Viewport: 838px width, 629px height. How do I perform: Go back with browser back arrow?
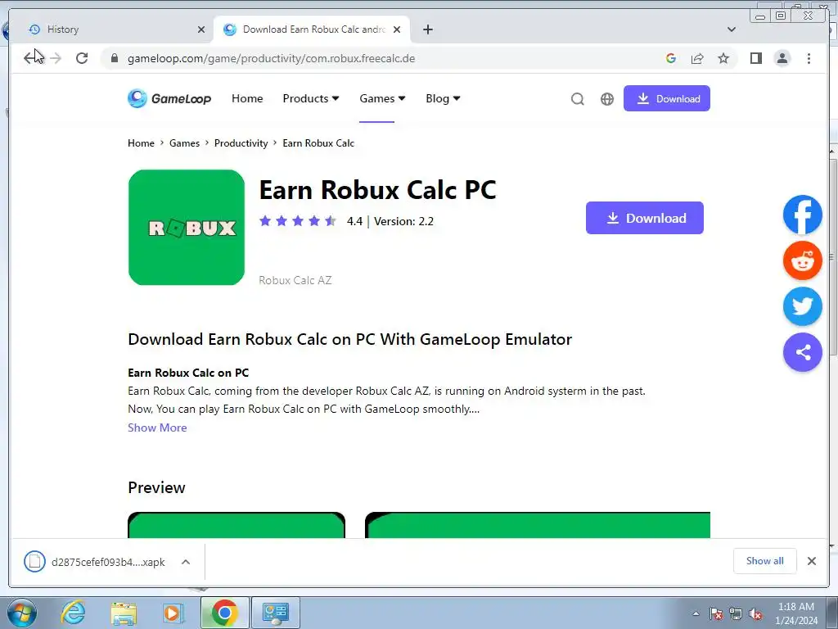[30, 58]
